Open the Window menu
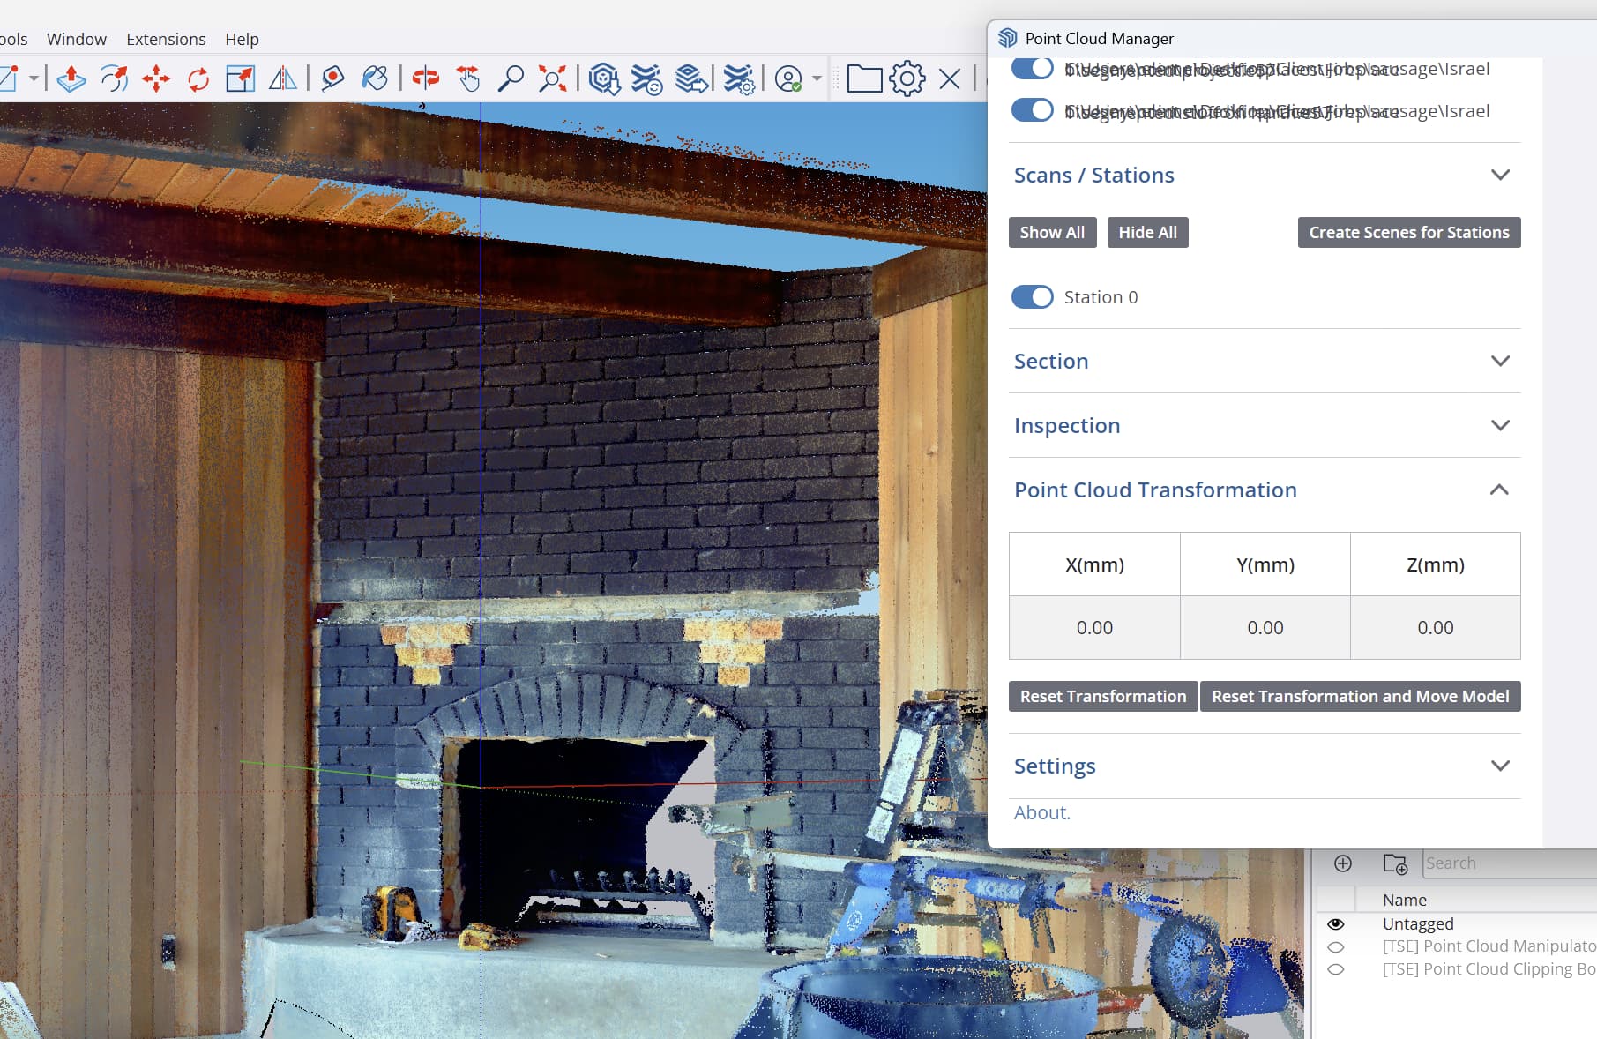The image size is (1597, 1039). pos(77,39)
